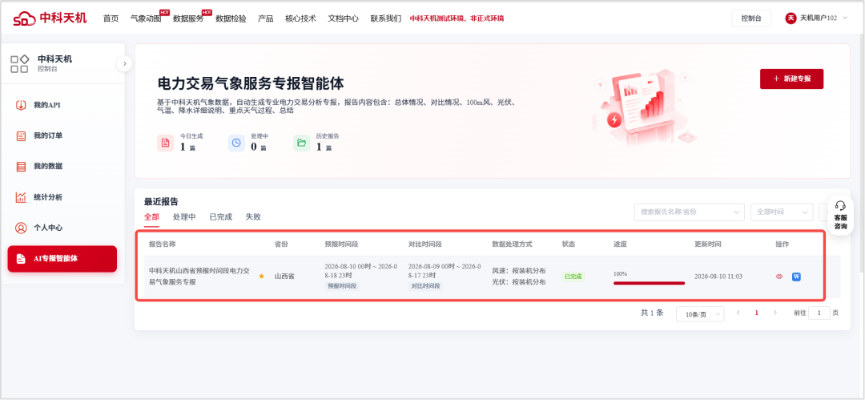Click the 今日生成 document icon
The width and height of the screenshot is (865, 400).
click(166, 143)
